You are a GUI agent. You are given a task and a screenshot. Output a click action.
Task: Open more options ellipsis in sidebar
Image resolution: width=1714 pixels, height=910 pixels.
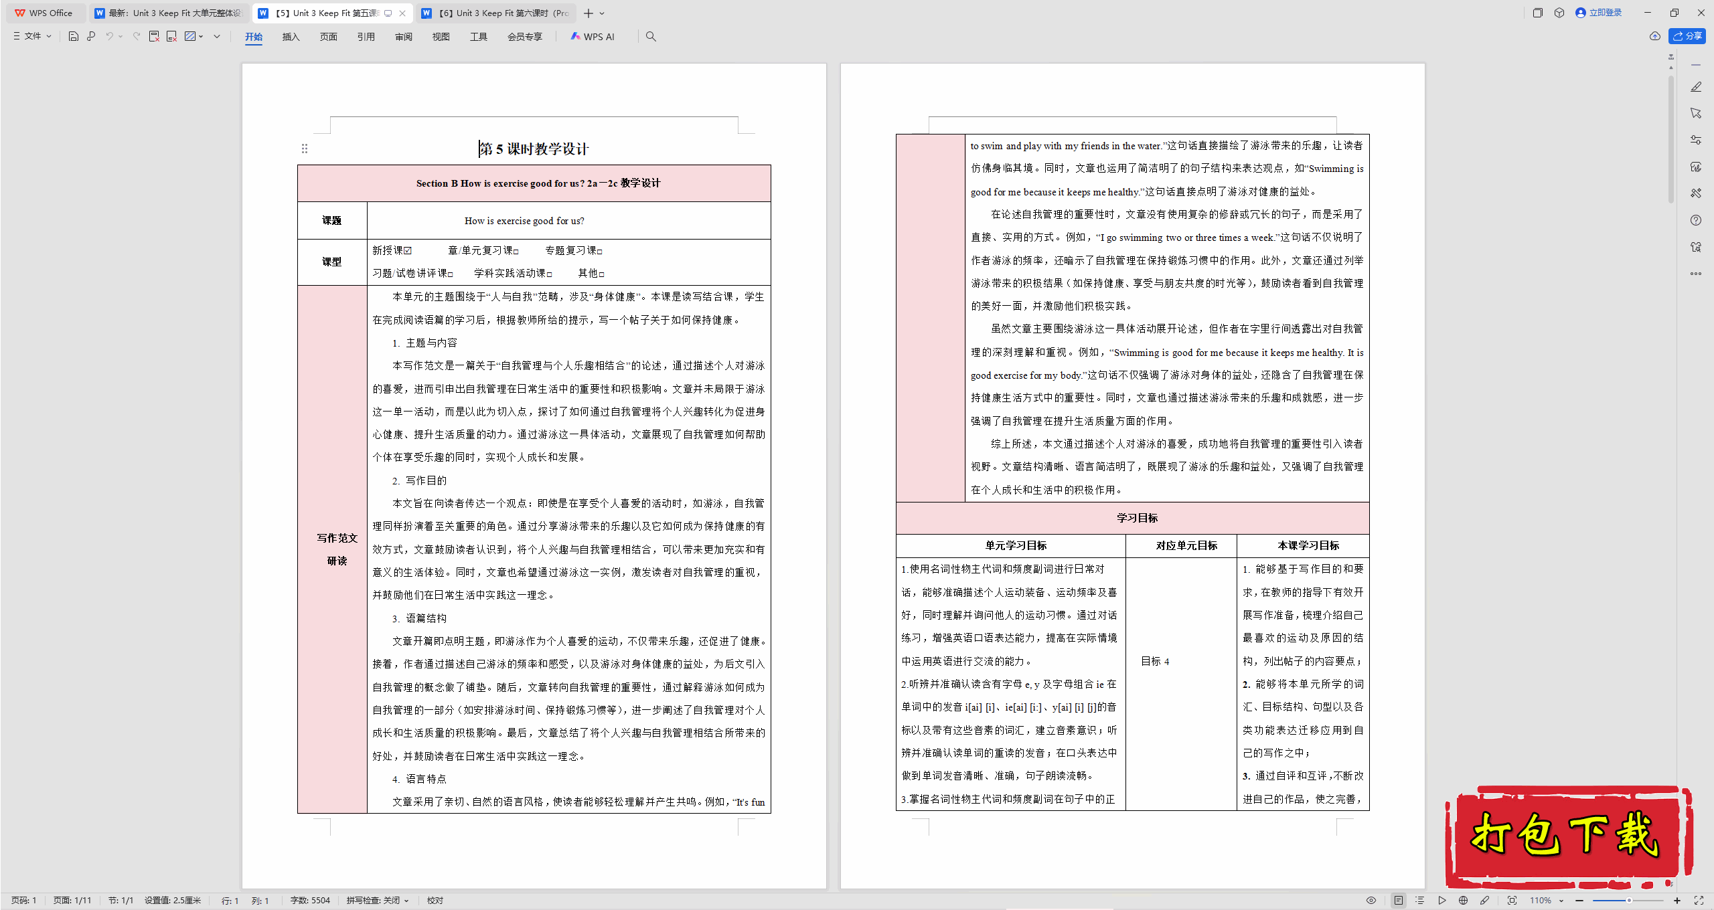point(1696,274)
